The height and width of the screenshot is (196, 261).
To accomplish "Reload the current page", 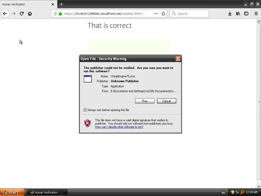I will [x=22, y=14].
